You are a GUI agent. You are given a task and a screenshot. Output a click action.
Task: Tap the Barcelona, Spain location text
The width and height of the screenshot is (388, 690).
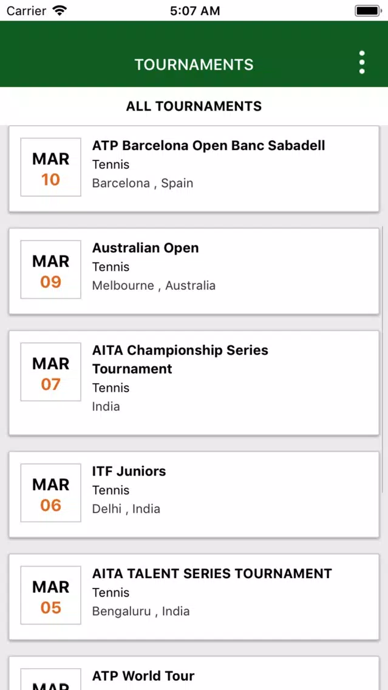(143, 183)
